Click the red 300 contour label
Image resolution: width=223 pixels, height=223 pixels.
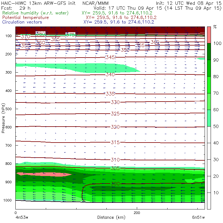point(115,184)
